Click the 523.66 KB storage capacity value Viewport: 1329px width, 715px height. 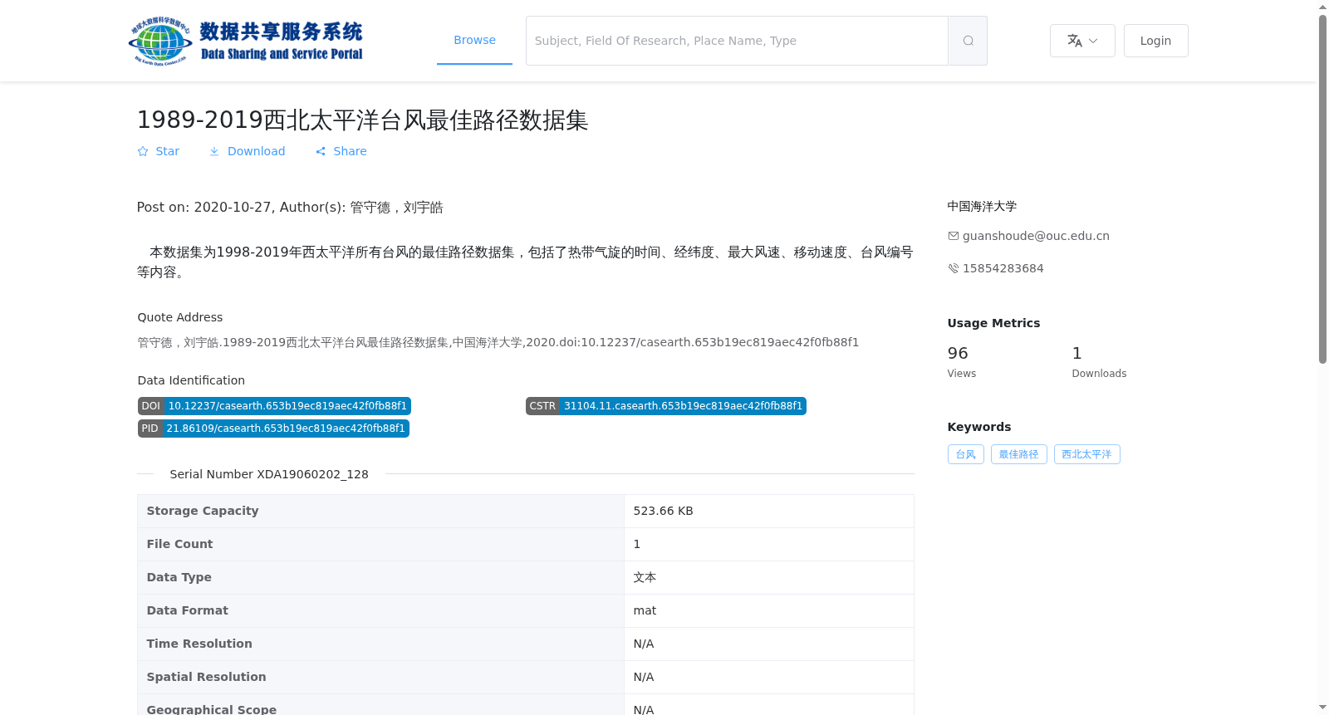click(663, 511)
